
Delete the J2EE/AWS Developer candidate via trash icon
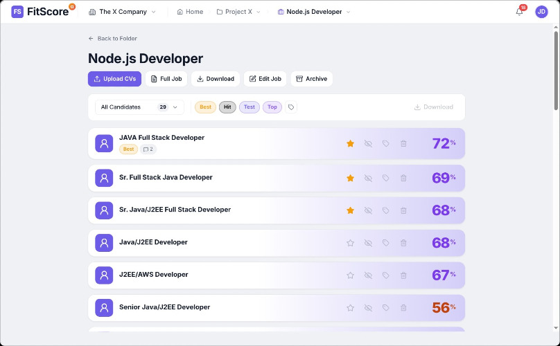403,275
